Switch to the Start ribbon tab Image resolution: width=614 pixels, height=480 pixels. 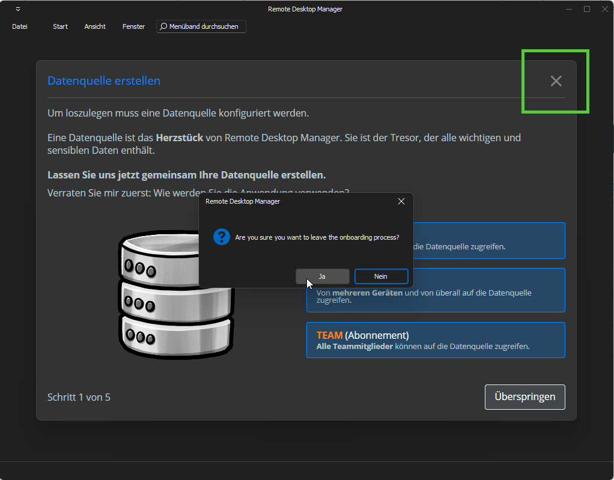[x=60, y=26]
